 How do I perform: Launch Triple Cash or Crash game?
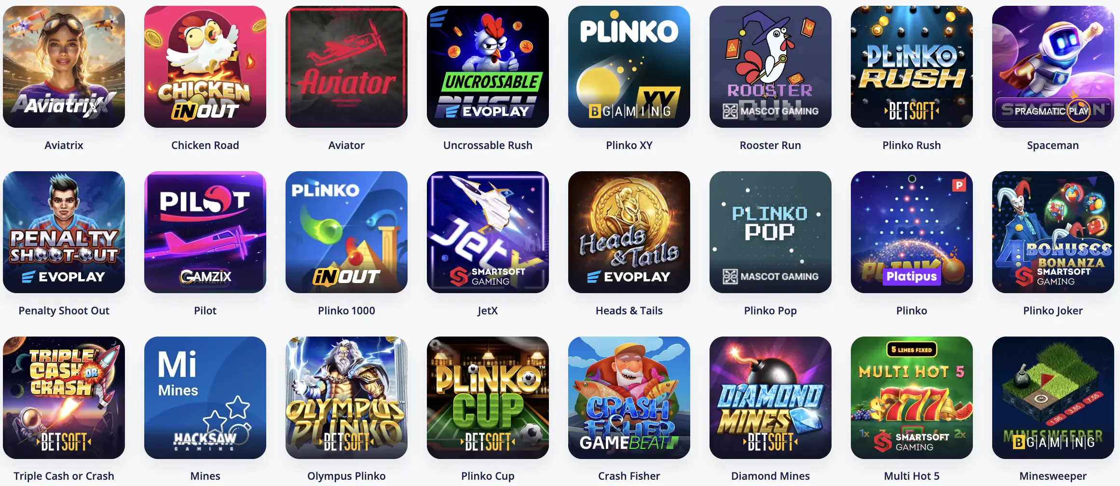click(x=64, y=397)
